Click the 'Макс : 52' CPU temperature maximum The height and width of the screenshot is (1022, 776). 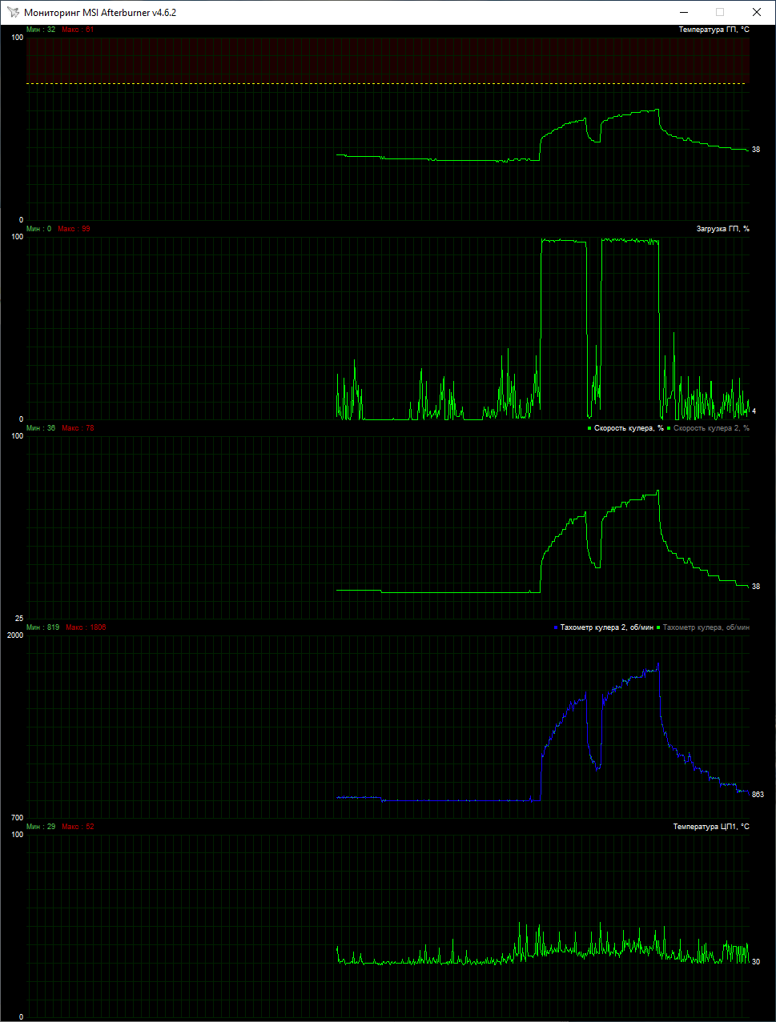(x=78, y=827)
